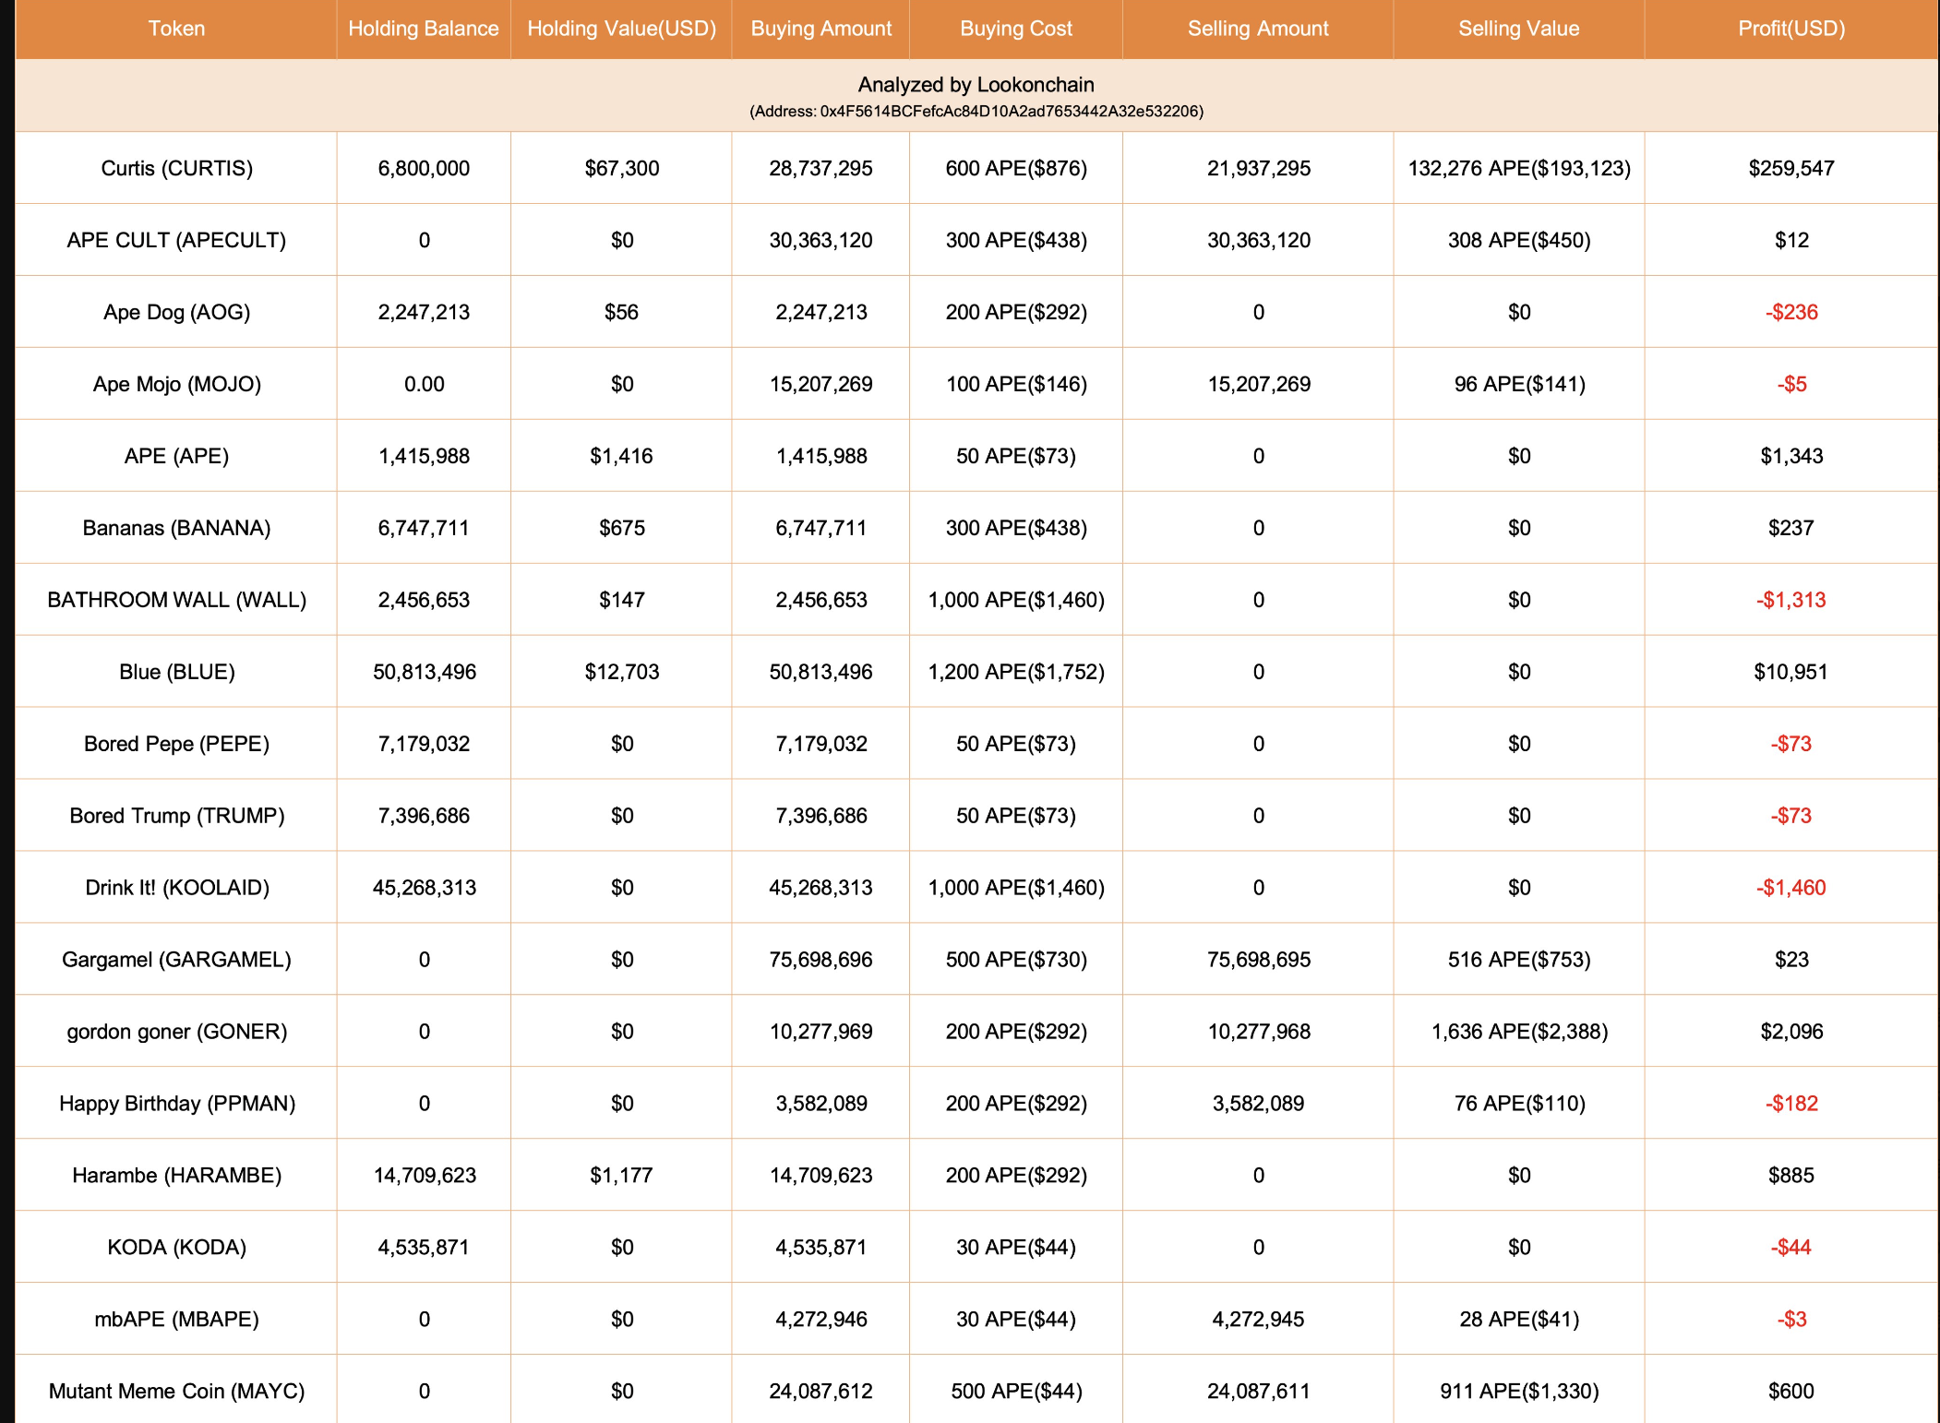Image resolution: width=1940 pixels, height=1423 pixels.
Task: Click Blue (BLUE) holding value $12,703
Action: coord(621,673)
